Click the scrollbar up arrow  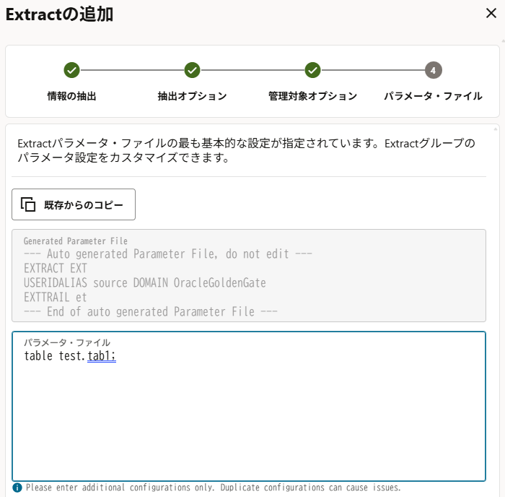495,129
